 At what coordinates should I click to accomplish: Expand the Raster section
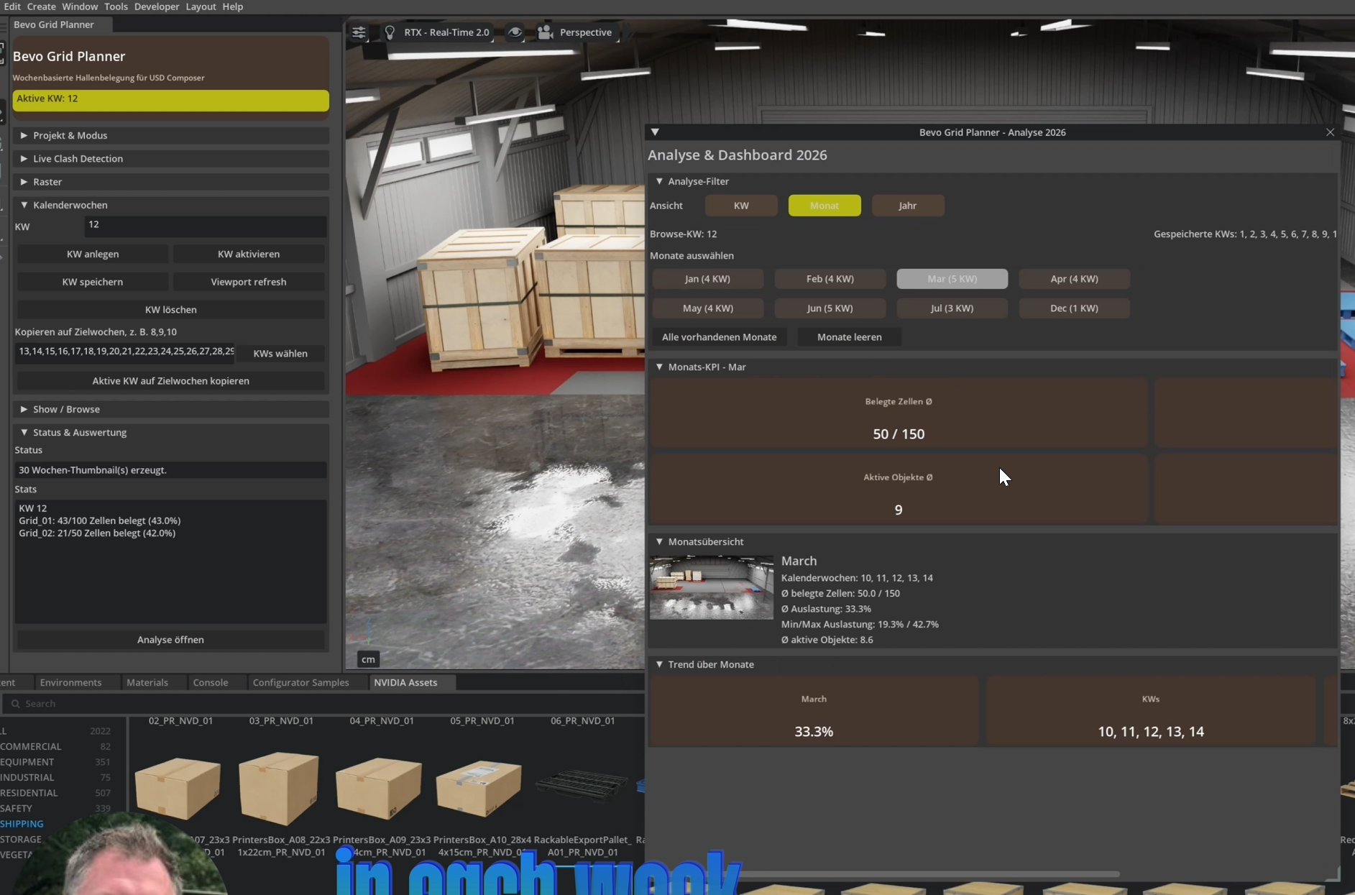[171, 182]
